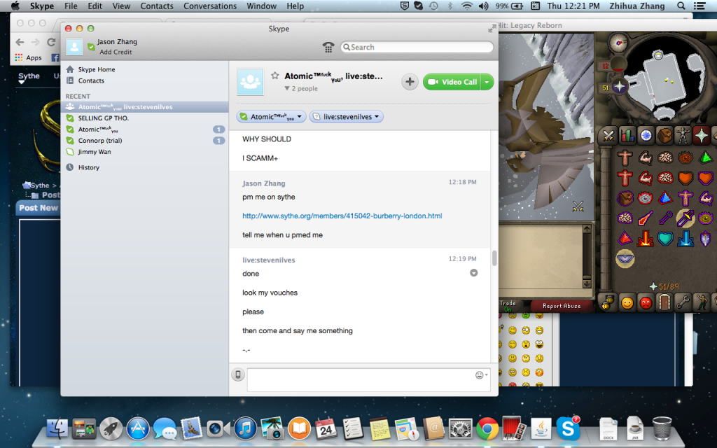This screenshot has height=448, width=717.
Task: Open the Worn Equipment tab in the game
Action: 683,136
